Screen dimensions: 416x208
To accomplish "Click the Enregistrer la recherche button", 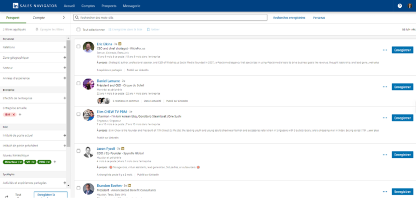I will point(50,195).
